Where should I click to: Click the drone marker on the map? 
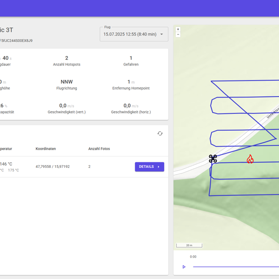point(213,159)
